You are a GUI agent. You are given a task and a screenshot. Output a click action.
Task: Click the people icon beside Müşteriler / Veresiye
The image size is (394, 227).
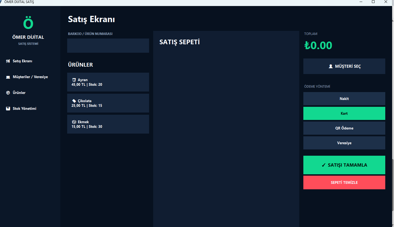pos(8,77)
